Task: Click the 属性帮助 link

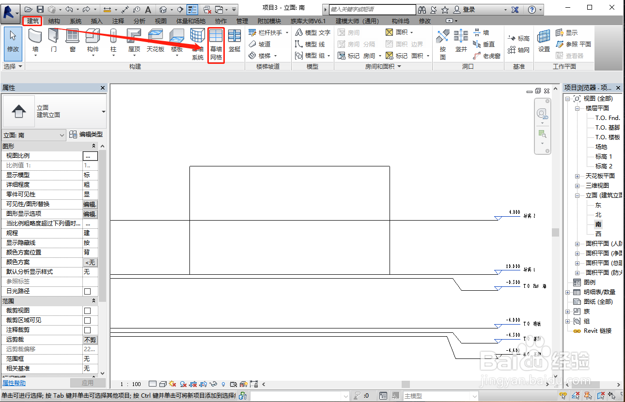Action: click(14, 383)
